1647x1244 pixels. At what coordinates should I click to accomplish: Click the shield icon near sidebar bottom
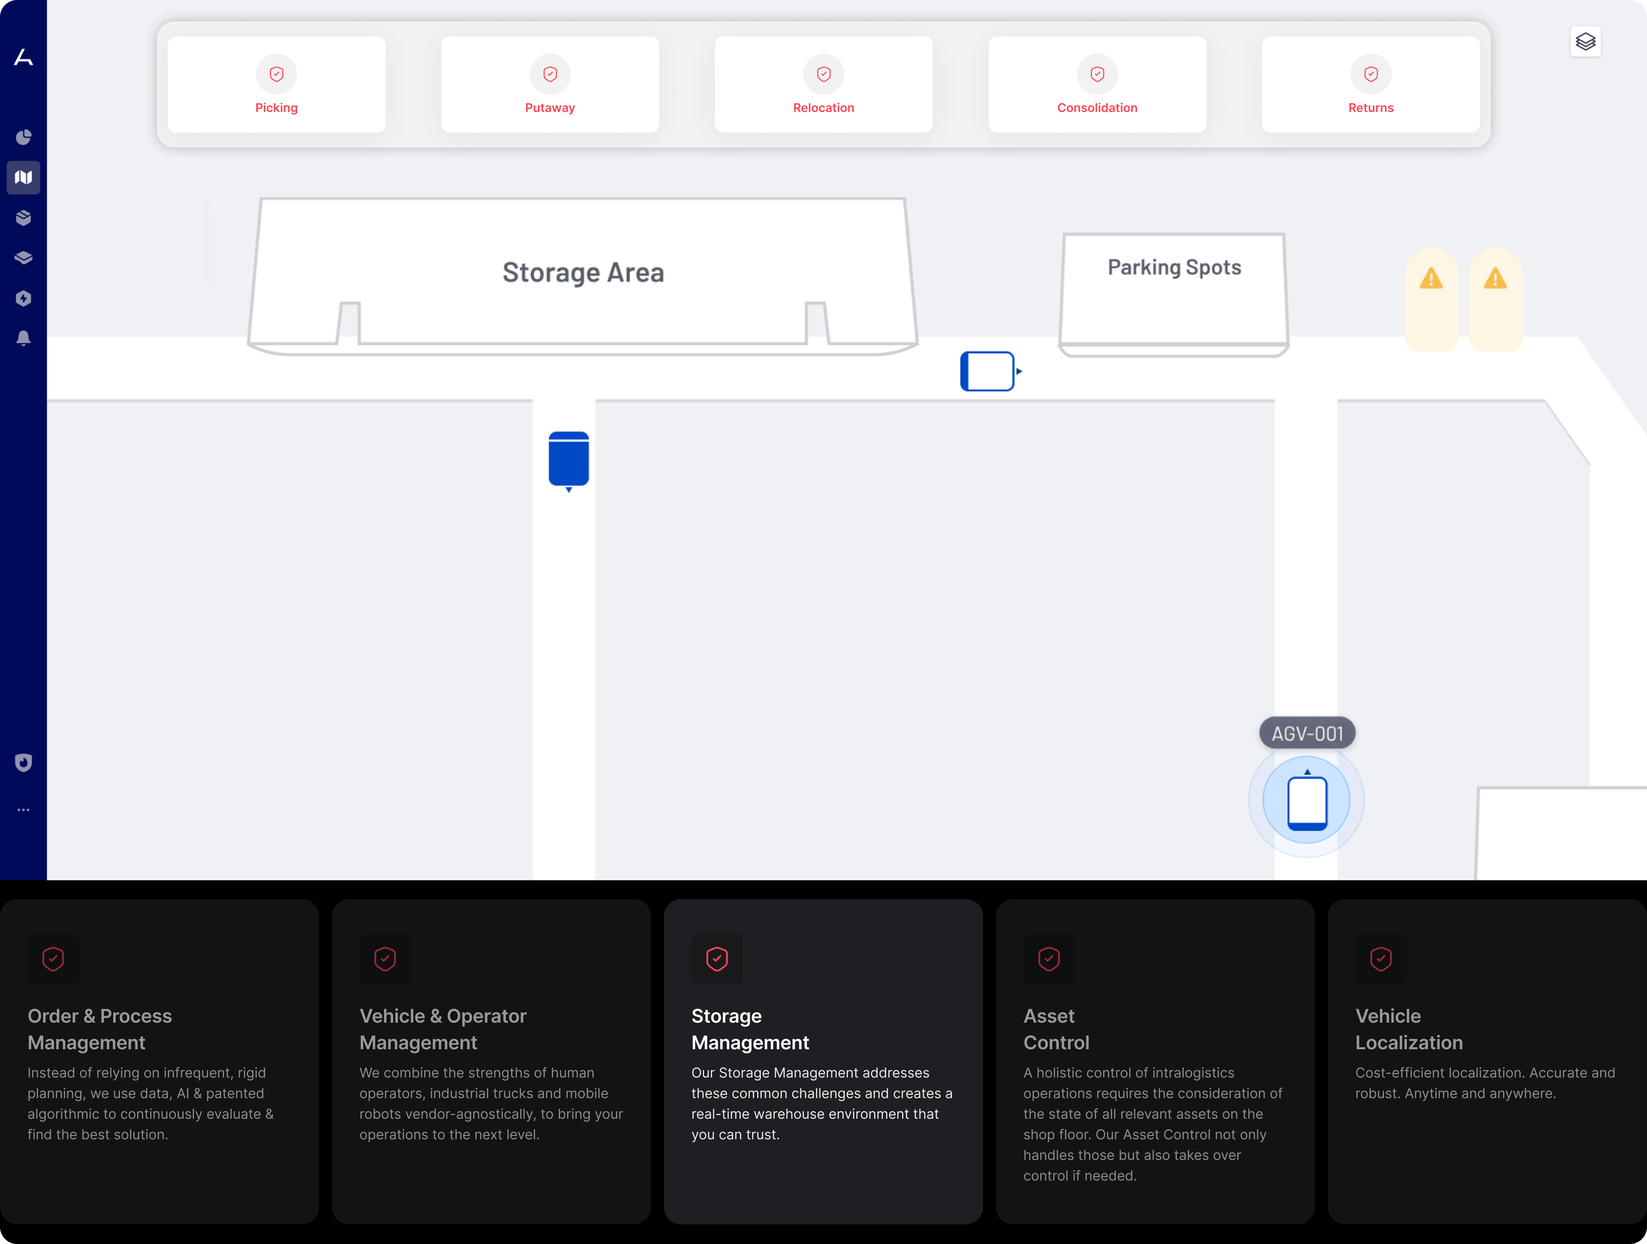point(23,762)
